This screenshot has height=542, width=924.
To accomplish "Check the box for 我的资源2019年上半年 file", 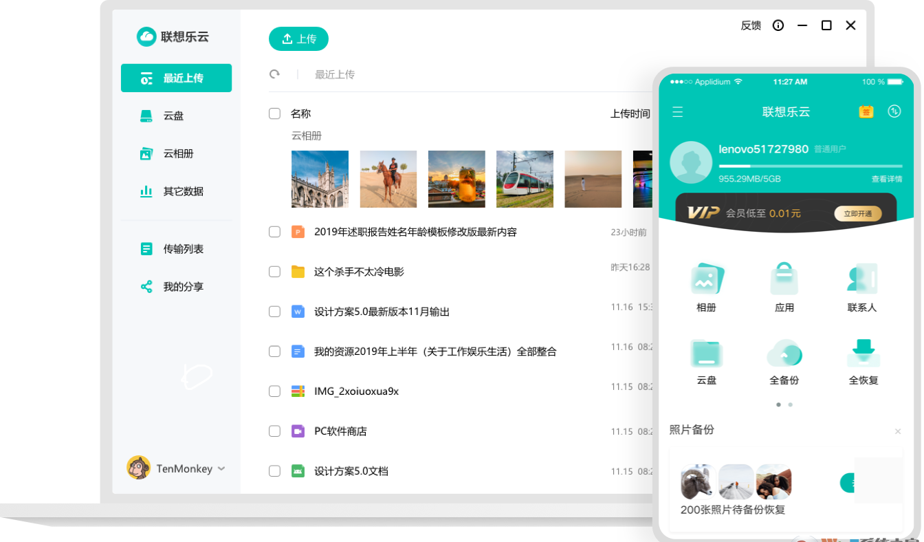I will 274,351.
